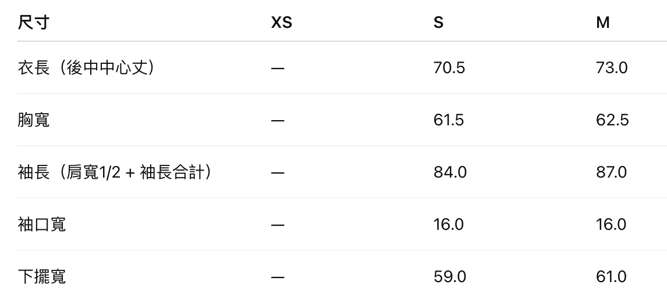Select the 袖口寬 16.0 value under S
The height and width of the screenshot is (296, 667).
449,225
